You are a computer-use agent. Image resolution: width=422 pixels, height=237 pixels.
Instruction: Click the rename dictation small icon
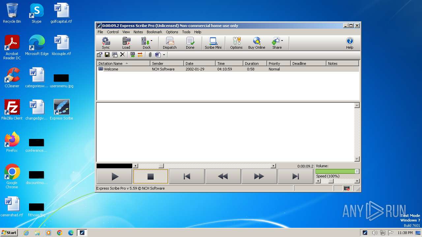point(115,55)
